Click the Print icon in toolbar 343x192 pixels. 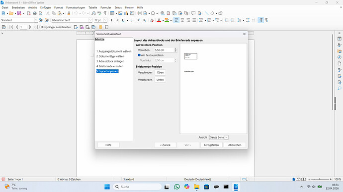[35, 13]
